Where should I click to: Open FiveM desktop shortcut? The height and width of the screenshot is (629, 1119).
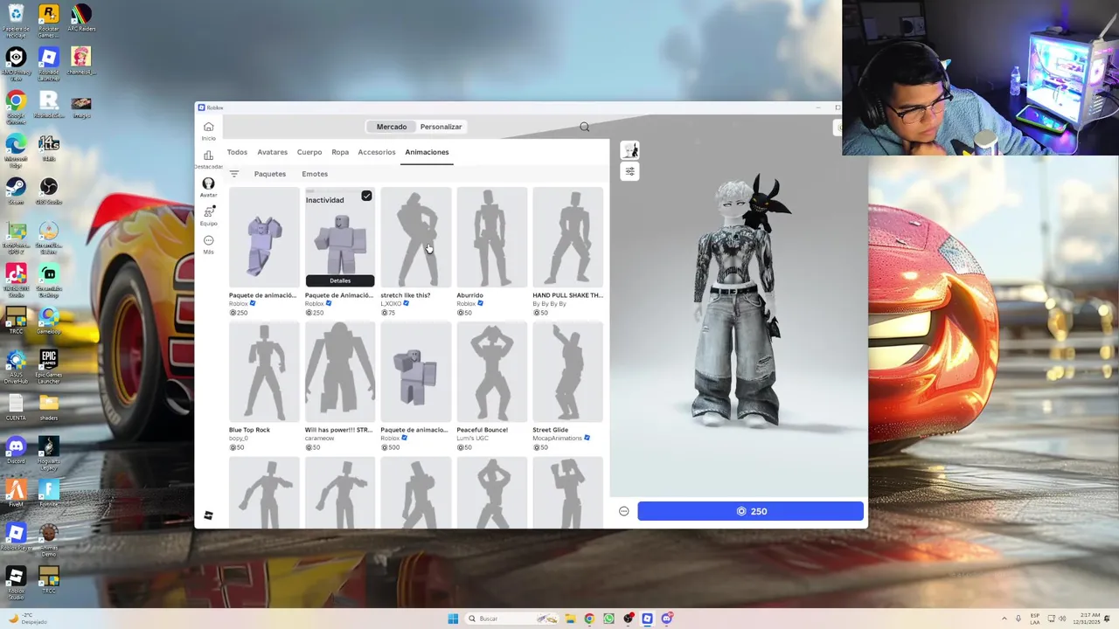pyautogui.click(x=16, y=494)
